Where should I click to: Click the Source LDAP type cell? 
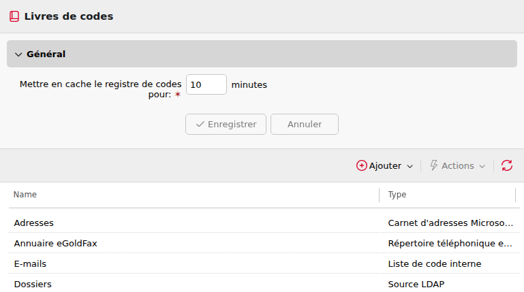[x=416, y=284]
